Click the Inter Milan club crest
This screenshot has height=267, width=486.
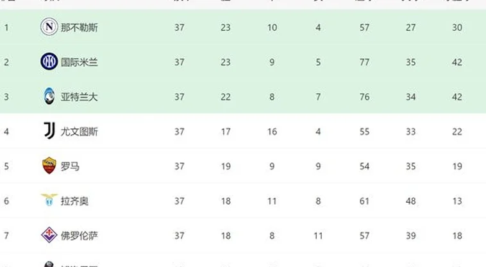[49, 62]
